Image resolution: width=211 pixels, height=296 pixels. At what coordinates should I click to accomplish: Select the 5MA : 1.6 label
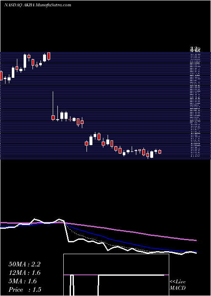click(x=23, y=281)
